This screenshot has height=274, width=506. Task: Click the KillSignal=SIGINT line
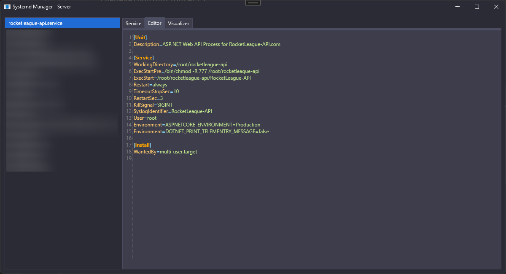[153, 105]
